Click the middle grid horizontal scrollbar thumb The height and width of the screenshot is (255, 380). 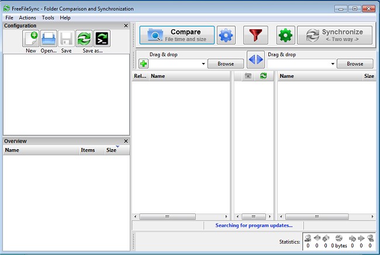[x=254, y=216]
